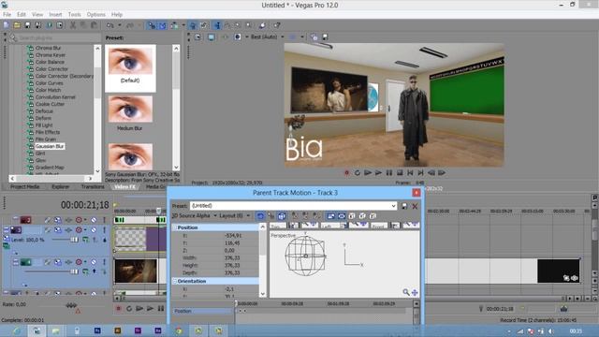Click the Cut scissors icon
The width and height of the screenshot is (599, 337).
click(73, 25)
